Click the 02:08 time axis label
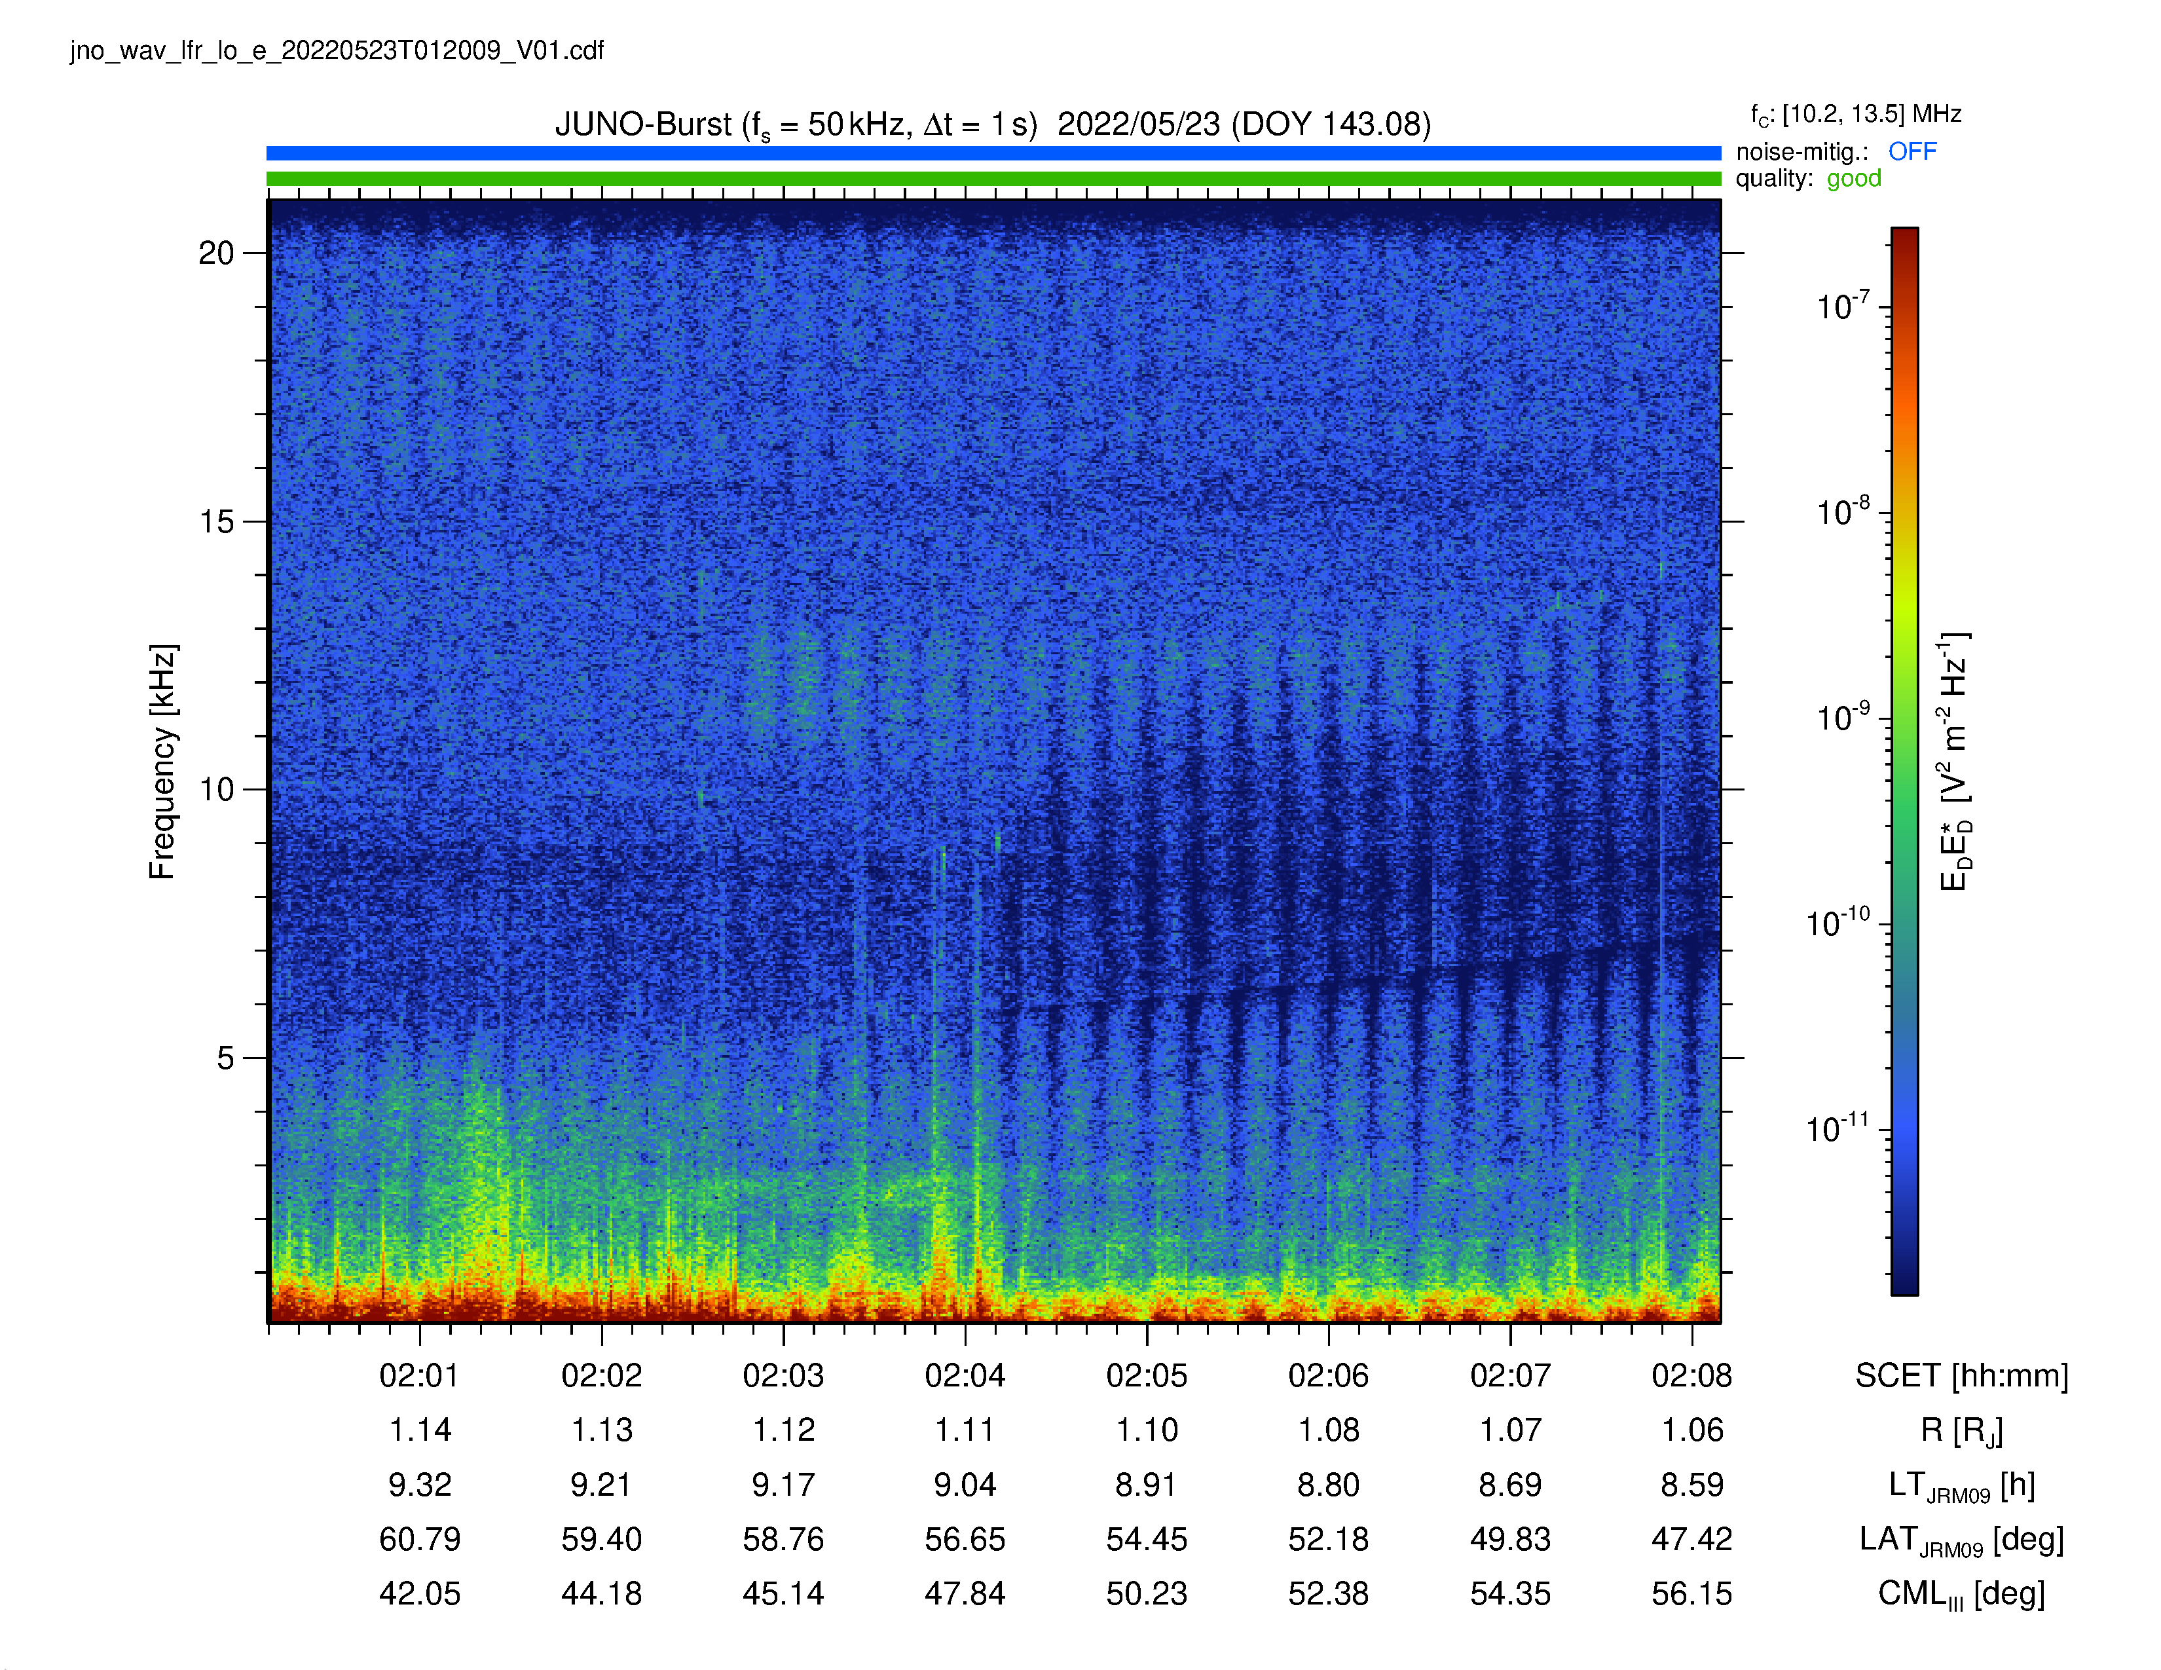This screenshot has height=1670, width=2161. [x=1692, y=1375]
